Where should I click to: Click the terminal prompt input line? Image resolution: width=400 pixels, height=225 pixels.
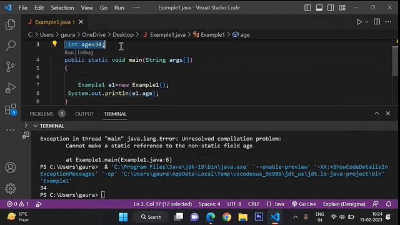click(x=102, y=195)
